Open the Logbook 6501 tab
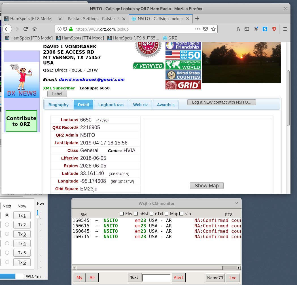 (x=111, y=105)
